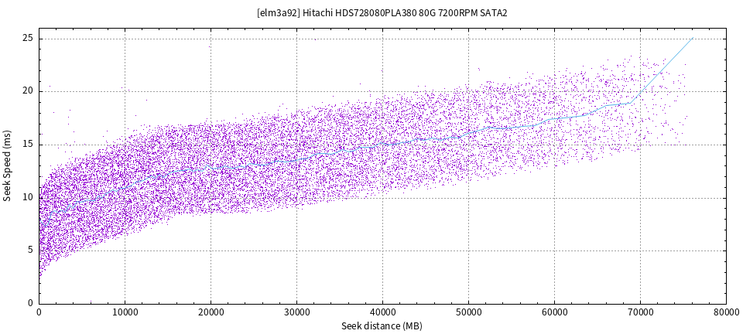Select the 40000 x-axis tick label
Image resolution: width=743 pixels, height=334 pixels.
(x=382, y=313)
